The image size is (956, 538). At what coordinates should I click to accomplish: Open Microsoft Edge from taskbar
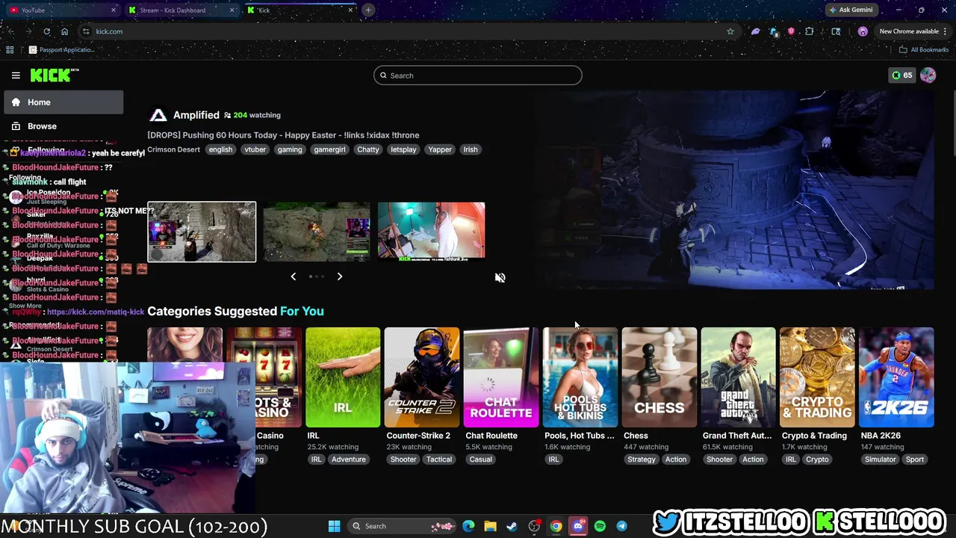(468, 526)
